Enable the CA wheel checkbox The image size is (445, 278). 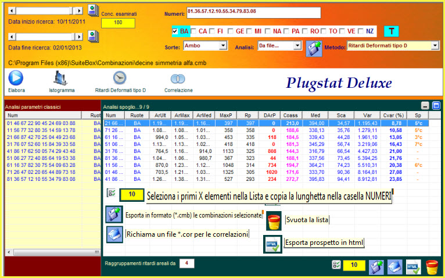[x=194, y=31]
